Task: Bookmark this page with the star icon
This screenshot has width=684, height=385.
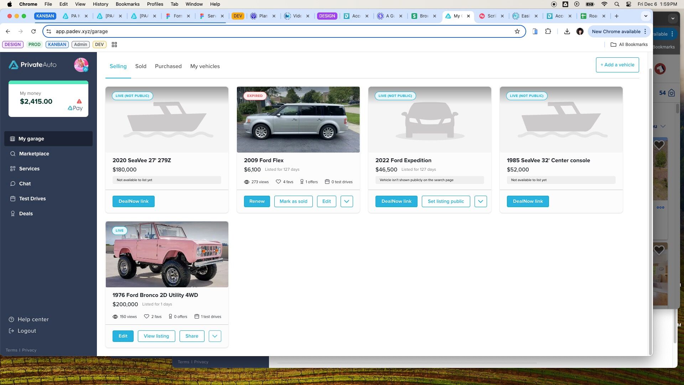Action: click(517, 31)
